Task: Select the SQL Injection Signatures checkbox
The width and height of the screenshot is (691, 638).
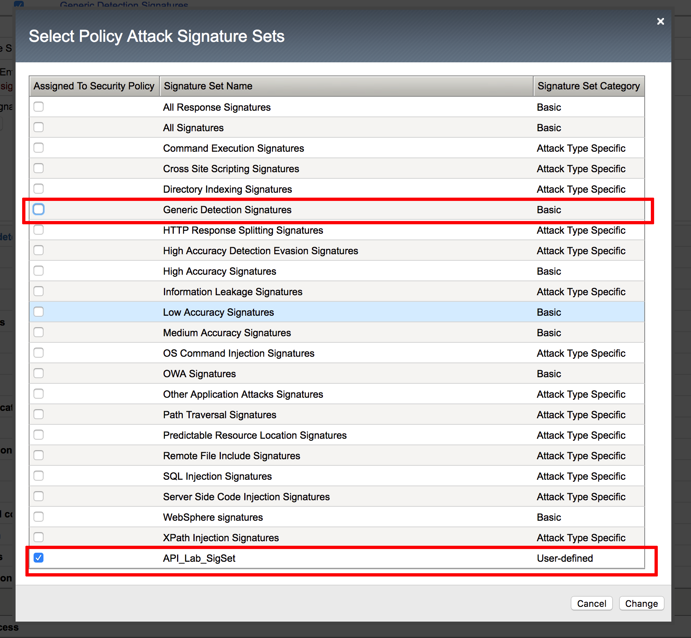Action: click(x=39, y=476)
